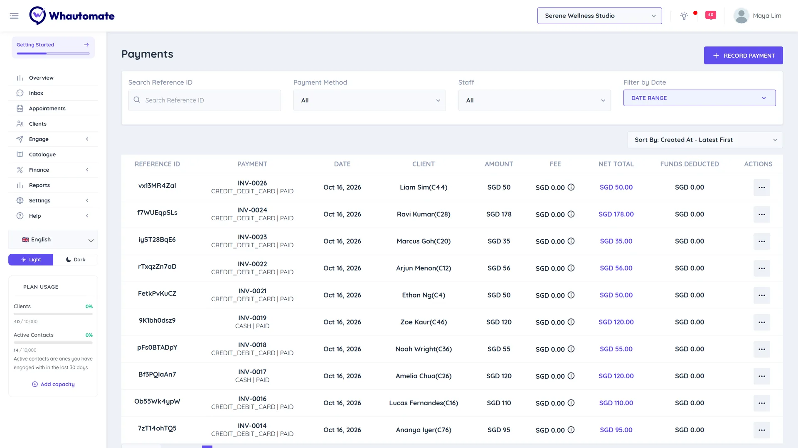Open actions menu for Zoe Kaur's payment
The height and width of the screenshot is (448, 798).
pos(761,322)
